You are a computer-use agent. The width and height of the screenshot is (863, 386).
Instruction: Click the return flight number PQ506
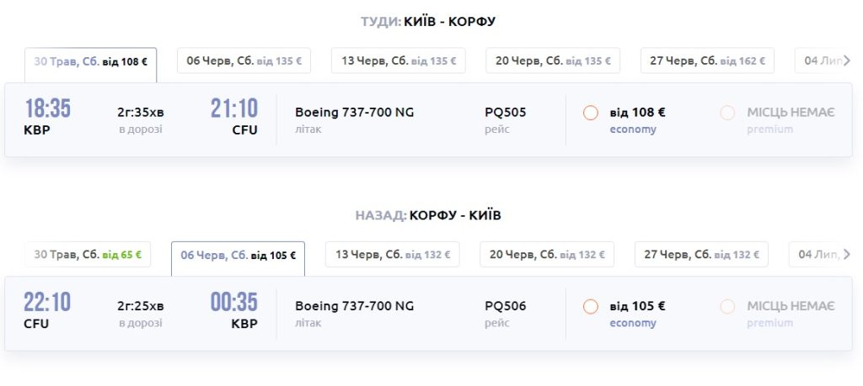pos(506,306)
